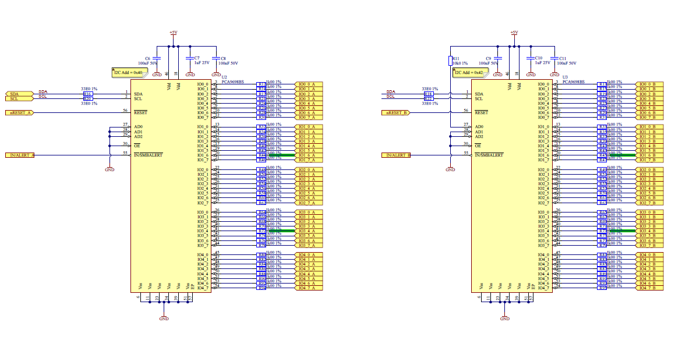This screenshot has height=340, width=682.
Task: Select resistor R32 on U2's IO1_0 line
Action: click(262, 127)
